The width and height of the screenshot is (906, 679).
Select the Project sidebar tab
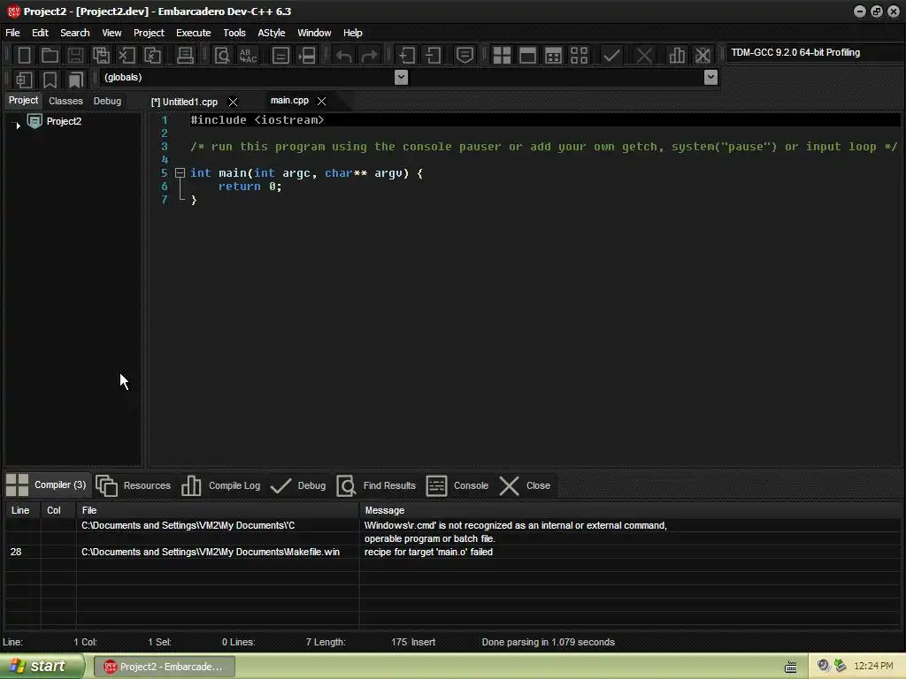click(23, 101)
